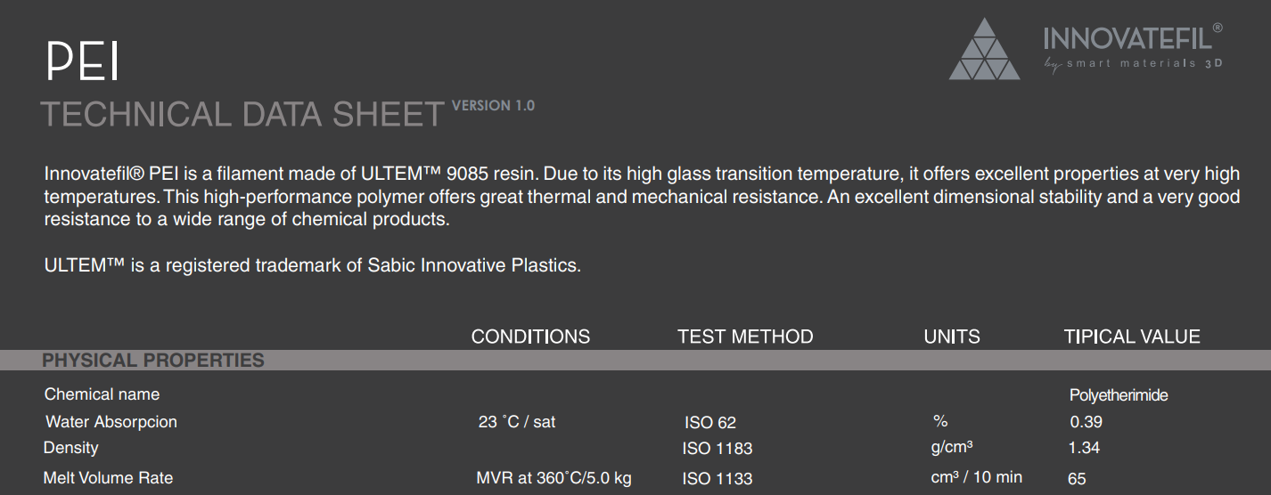1271x495 pixels.
Task: Click the ISO 1183 test method
Action: 717,449
